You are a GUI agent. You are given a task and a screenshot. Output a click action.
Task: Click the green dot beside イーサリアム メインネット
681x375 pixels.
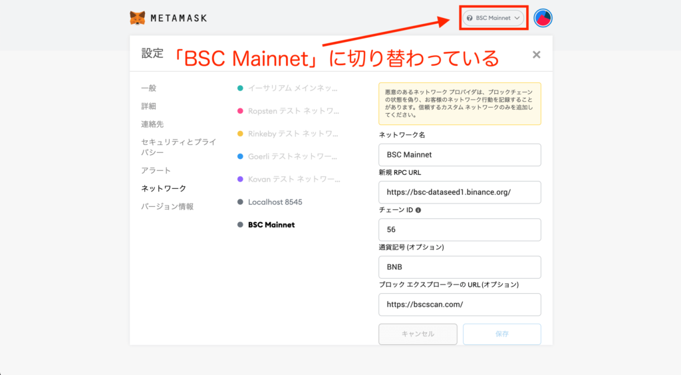tap(240, 88)
